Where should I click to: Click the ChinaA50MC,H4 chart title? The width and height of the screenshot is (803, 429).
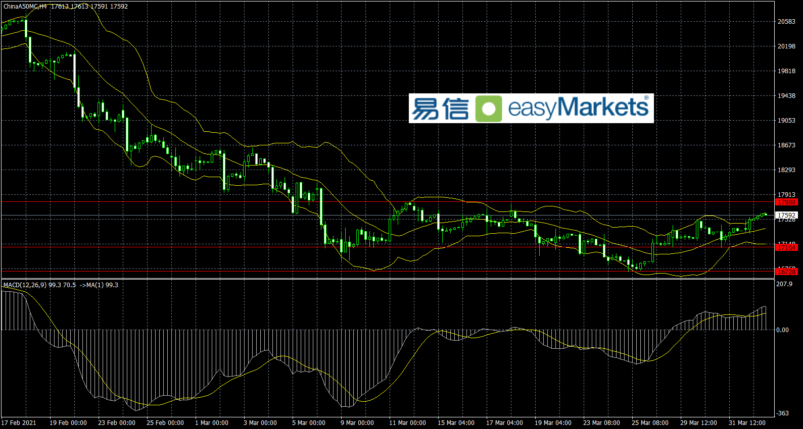click(25, 7)
